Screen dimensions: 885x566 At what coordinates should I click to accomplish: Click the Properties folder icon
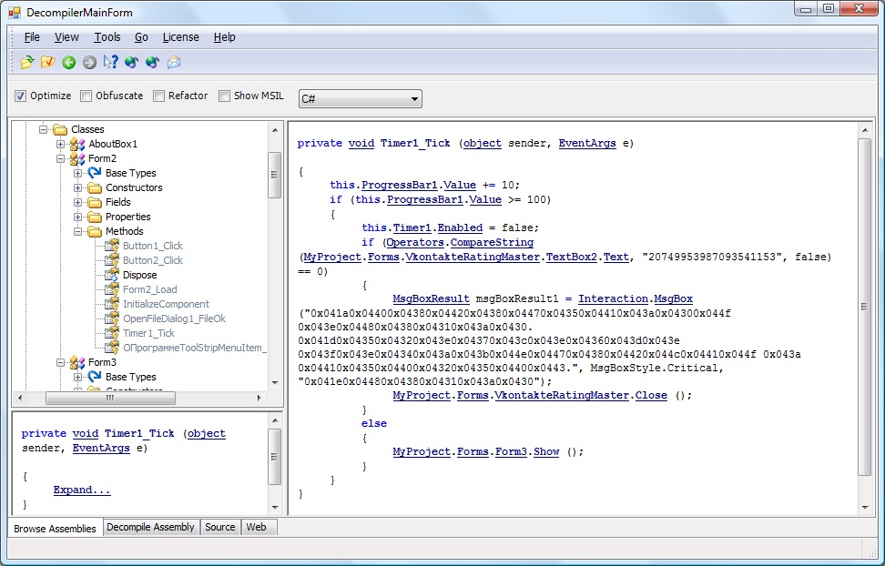click(95, 217)
